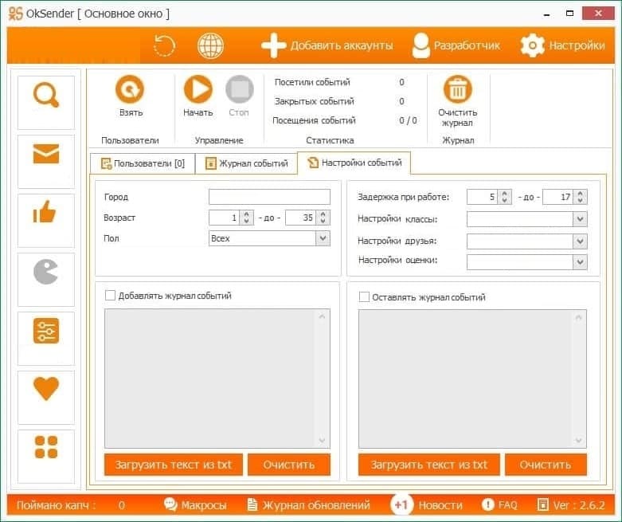This screenshot has width=622, height=522.
Task: Minimize the OkSender window
Action: (x=547, y=14)
